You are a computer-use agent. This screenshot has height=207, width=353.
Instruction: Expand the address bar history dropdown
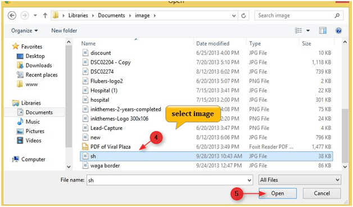click(x=234, y=16)
